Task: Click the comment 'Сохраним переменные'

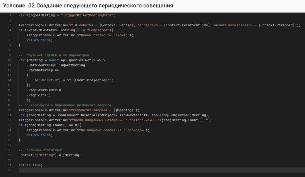Action: (44, 150)
